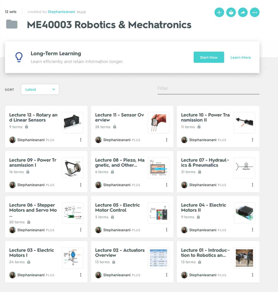278x292 pixels.
Task: Open the Stephanieanani creator profile link at top
Action: (61, 12)
